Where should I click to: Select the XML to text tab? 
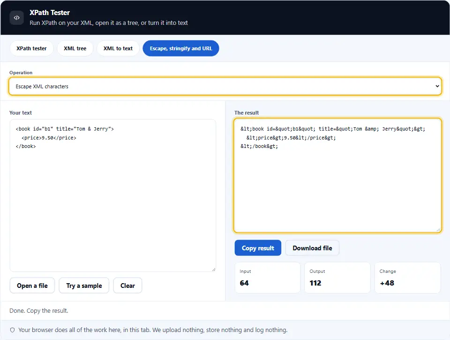click(x=118, y=48)
